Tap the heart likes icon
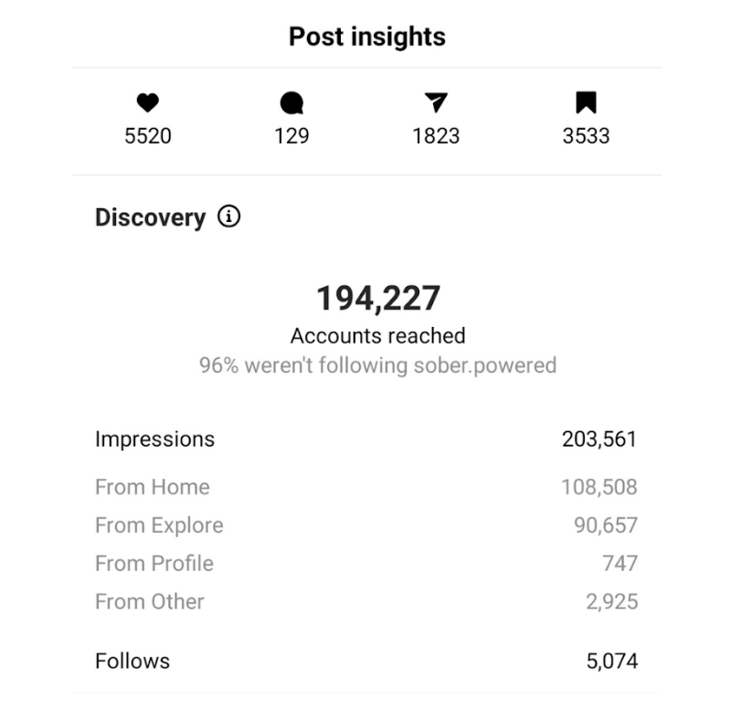730x709 pixels. pos(148,102)
